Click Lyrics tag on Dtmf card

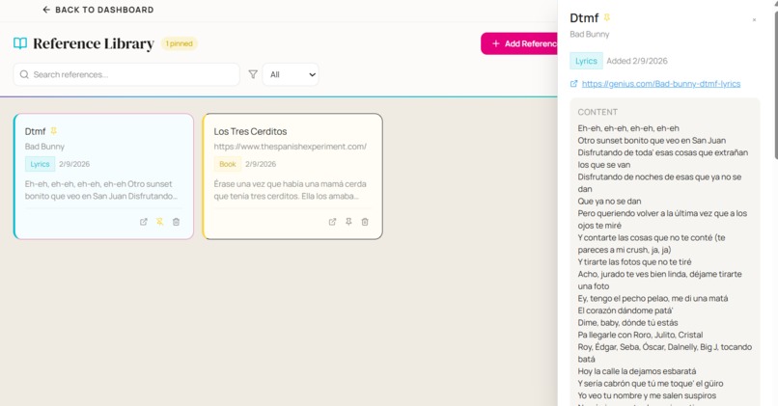pyautogui.click(x=40, y=164)
